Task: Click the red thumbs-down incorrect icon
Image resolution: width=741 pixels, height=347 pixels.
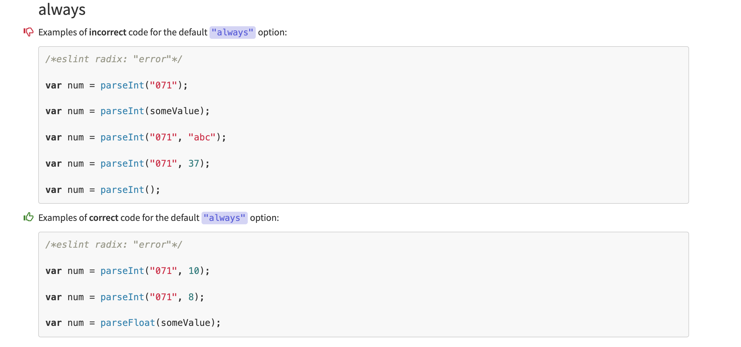Action: [29, 32]
